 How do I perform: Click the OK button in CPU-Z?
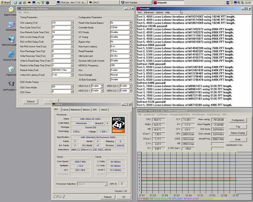[x=124, y=197]
